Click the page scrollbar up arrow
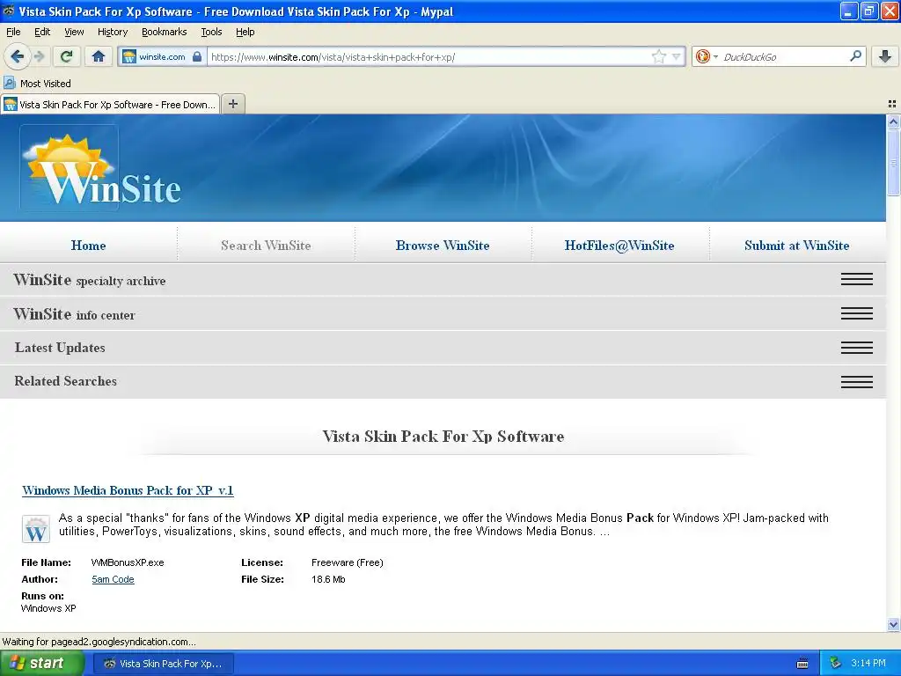 pos(893,121)
